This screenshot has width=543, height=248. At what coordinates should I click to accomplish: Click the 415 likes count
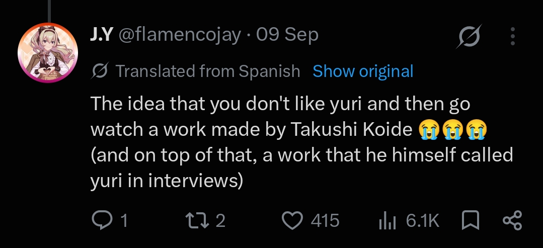coord(325,221)
